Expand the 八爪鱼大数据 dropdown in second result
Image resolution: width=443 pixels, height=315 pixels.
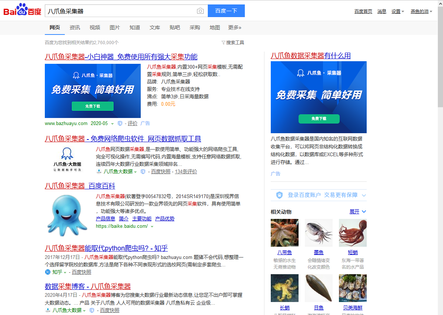(x=135, y=172)
